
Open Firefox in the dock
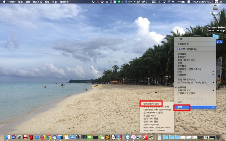click(x=43, y=137)
